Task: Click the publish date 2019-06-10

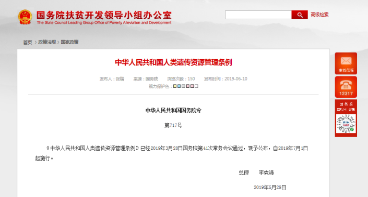Action: click(x=235, y=79)
